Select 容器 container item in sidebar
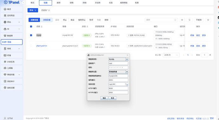 click(x=12, y=42)
